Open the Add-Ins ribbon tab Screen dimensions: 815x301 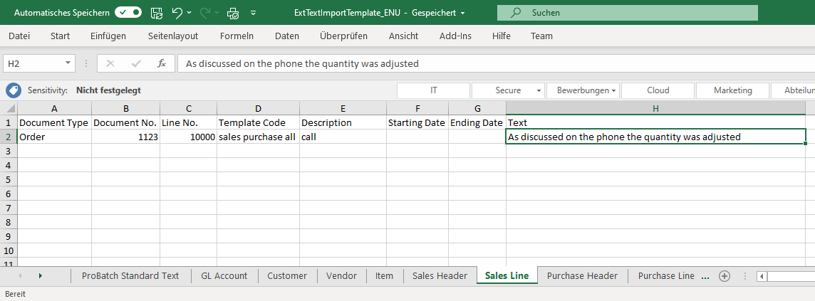(x=455, y=36)
